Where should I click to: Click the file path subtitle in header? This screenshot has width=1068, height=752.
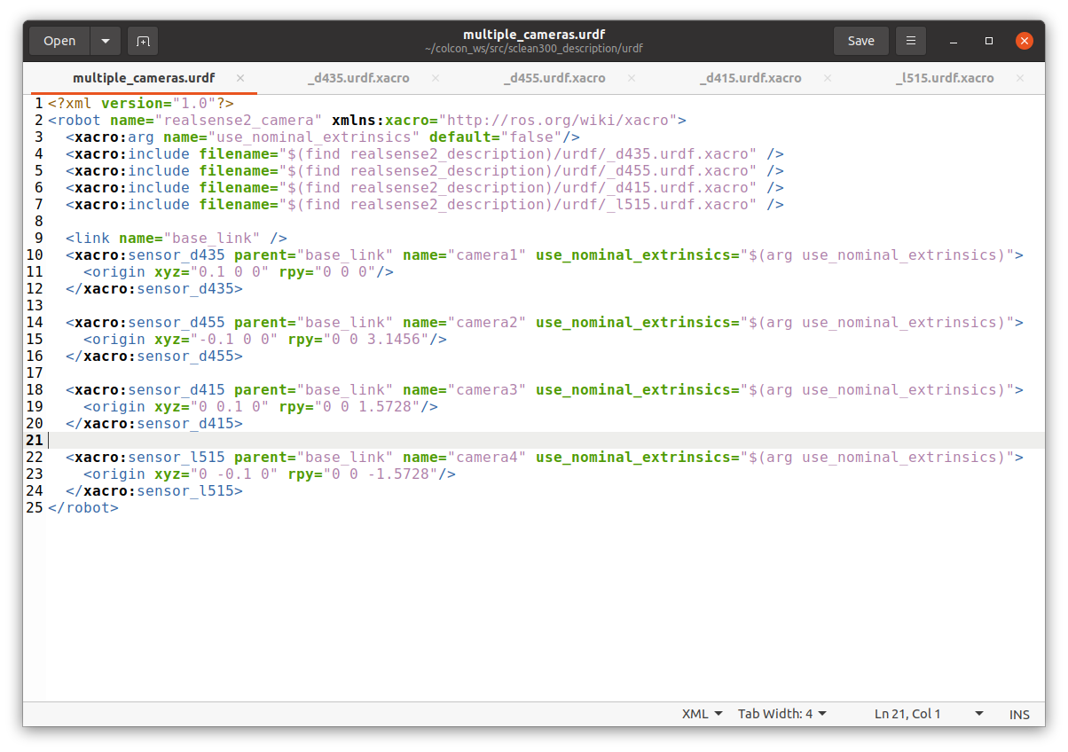pos(534,49)
